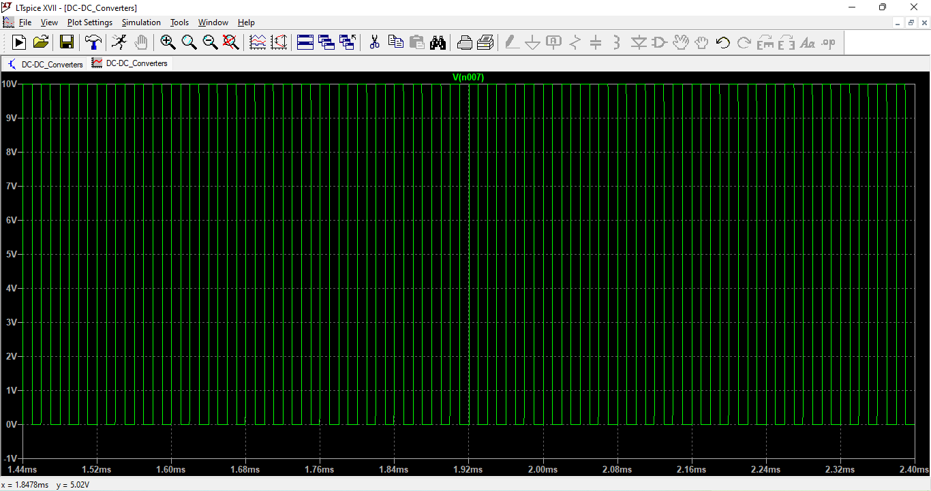The width and height of the screenshot is (931, 491).
Task: Click the Zoom Out magnifier icon
Action: pyautogui.click(x=210, y=43)
